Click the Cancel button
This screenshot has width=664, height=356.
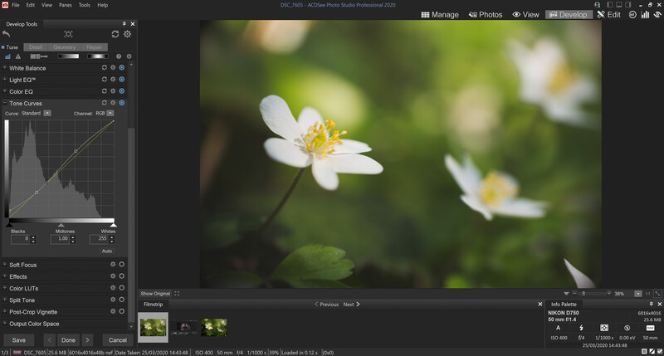(118, 340)
